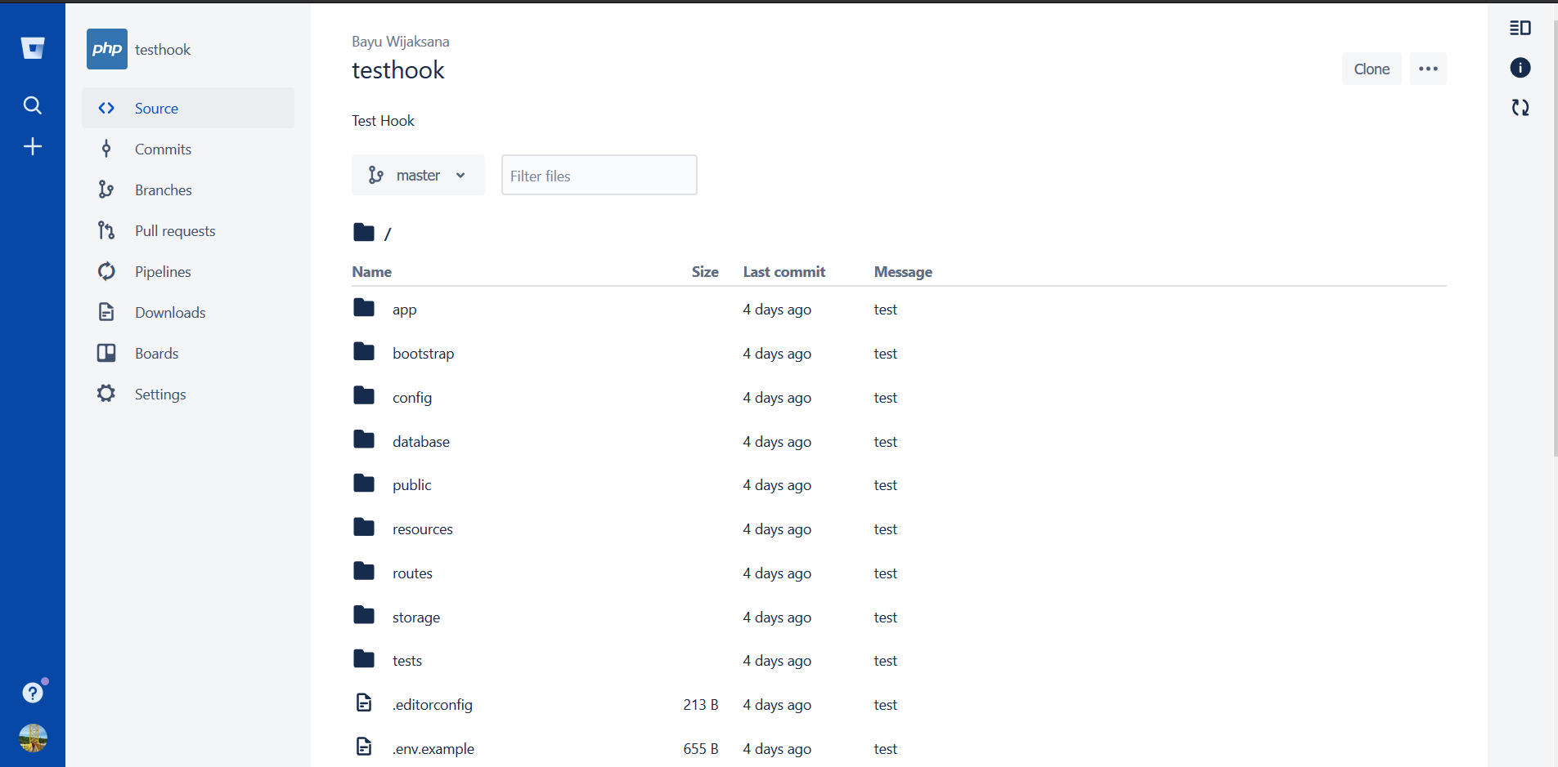Click the Clone button
This screenshot has width=1558, height=767.
pyautogui.click(x=1372, y=69)
